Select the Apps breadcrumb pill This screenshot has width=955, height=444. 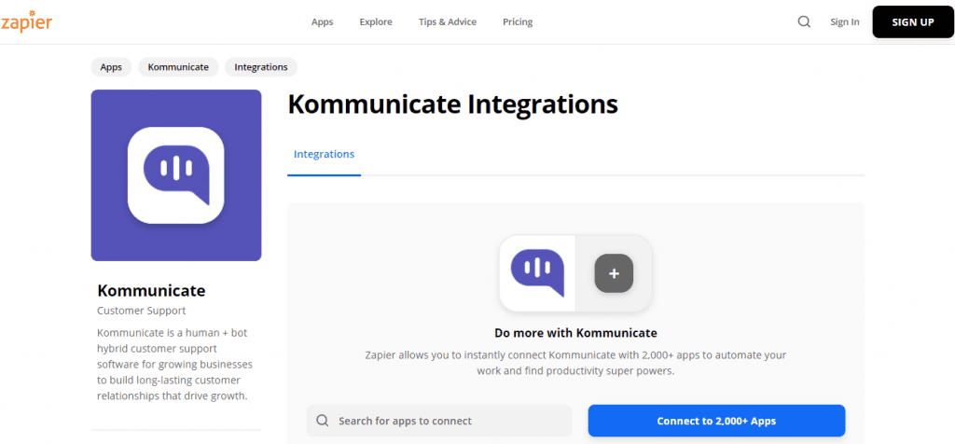tap(111, 67)
